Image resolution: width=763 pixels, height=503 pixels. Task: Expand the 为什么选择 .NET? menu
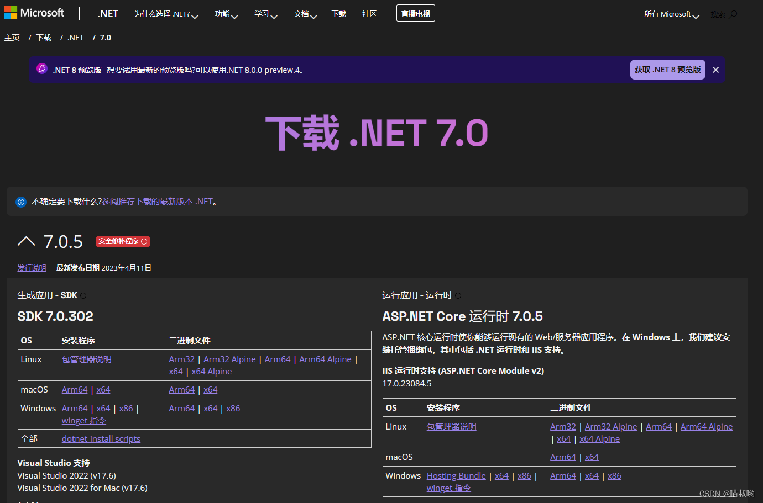pos(166,14)
